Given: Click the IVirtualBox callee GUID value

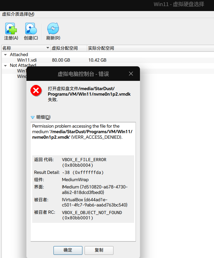Looking at the screenshot, I should (x=95, y=202).
